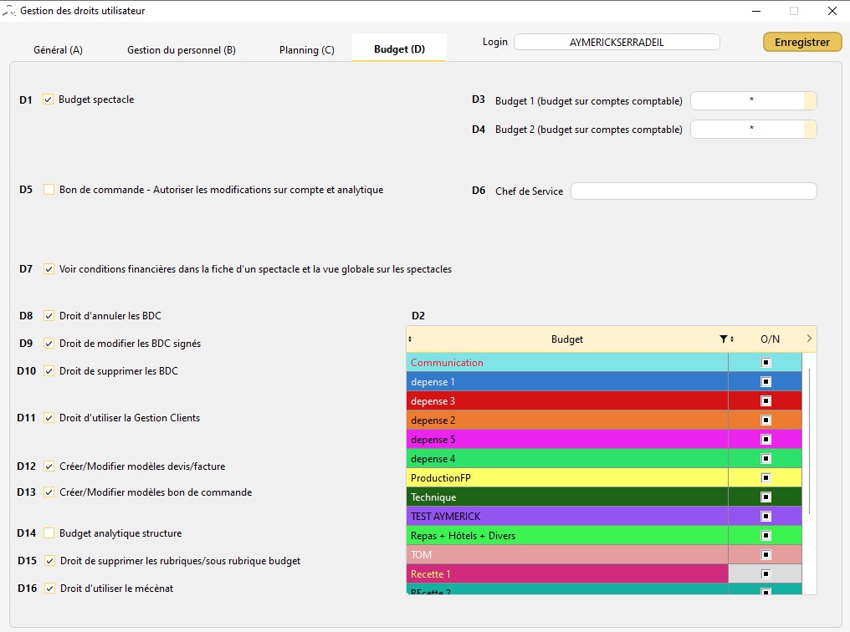Select the red depense 3 budget row
This screenshot has width=850, height=632.
[567, 401]
